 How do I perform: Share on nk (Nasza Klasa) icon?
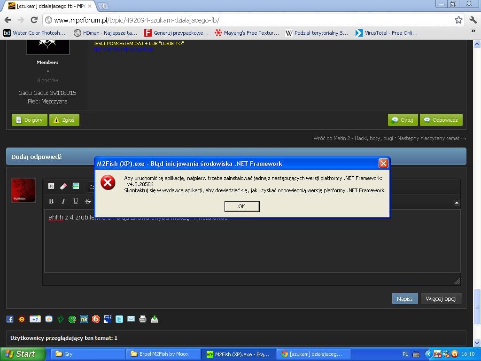[84, 319]
